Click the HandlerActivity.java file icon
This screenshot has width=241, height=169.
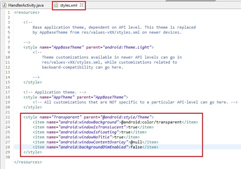(4, 6)
